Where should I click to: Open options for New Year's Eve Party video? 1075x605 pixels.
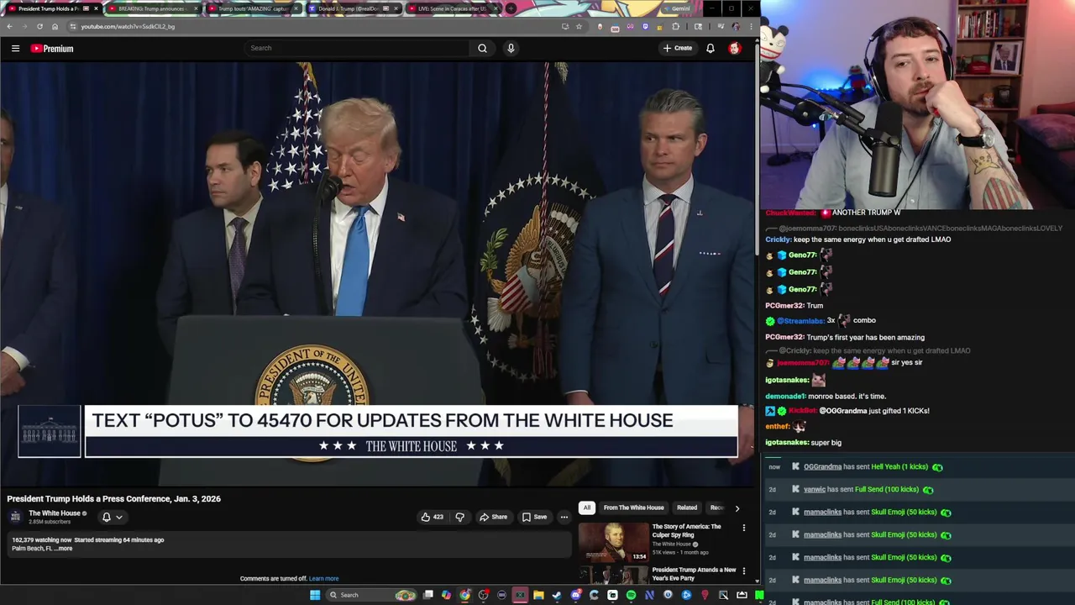(x=743, y=571)
